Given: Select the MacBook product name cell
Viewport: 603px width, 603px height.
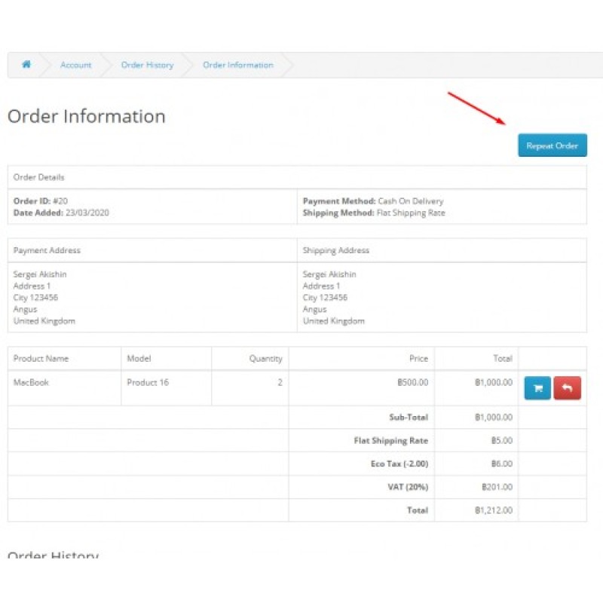Looking at the screenshot, I should [x=29, y=382].
